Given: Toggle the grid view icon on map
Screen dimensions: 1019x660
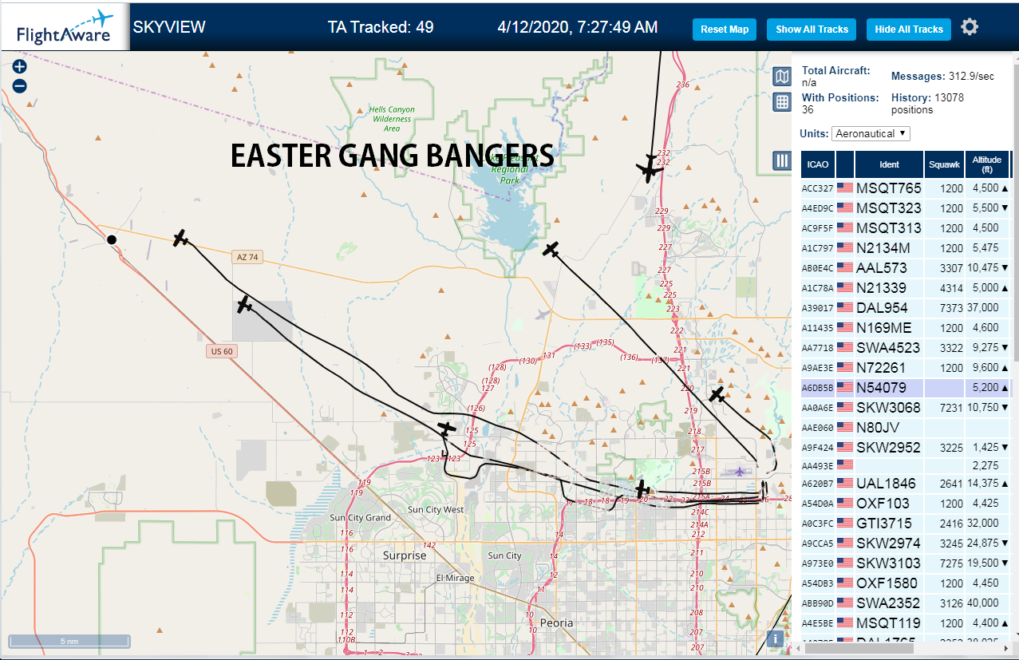Looking at the screenshot, I should pos(782,102).
